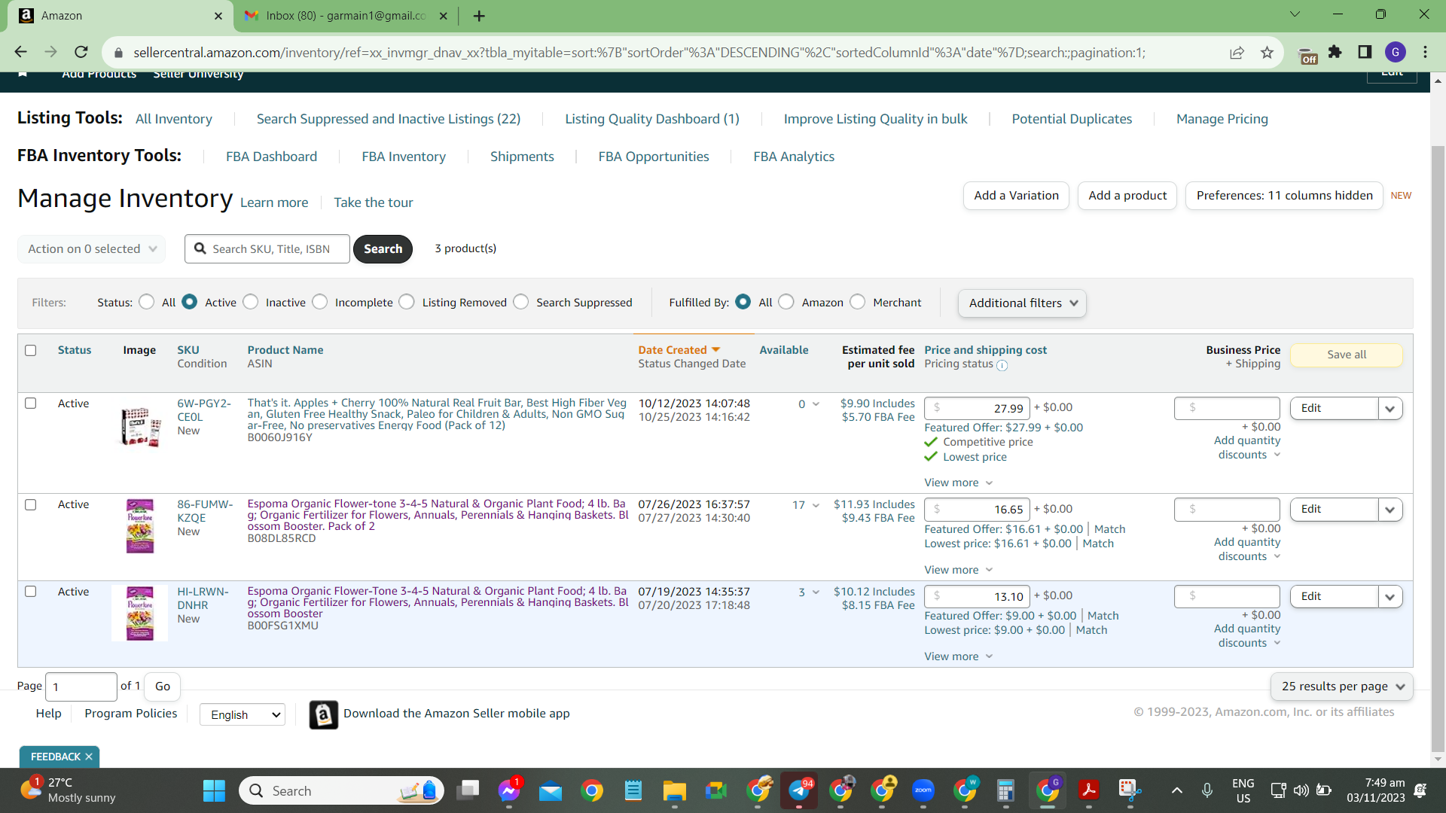Viewport: 1446px width, 813px height.
Task: Click the price field showing 16.65
Action: pos(976,510)
